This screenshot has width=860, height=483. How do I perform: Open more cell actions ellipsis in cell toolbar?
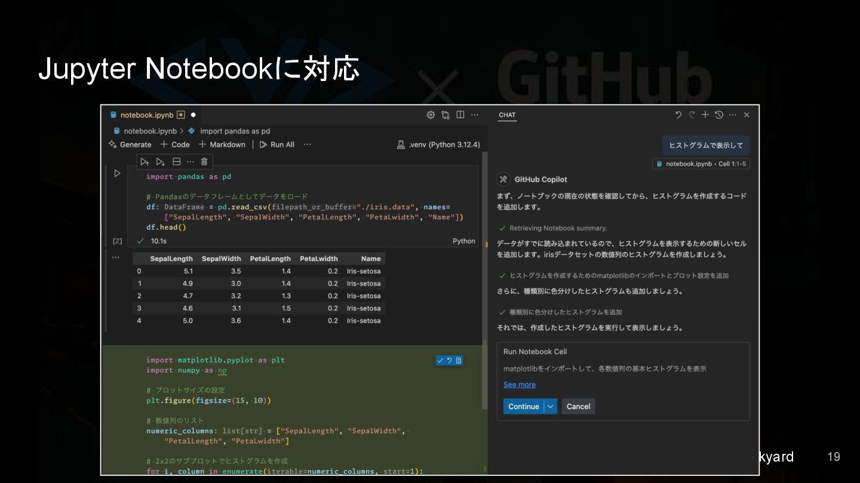(x=191, y=162)
